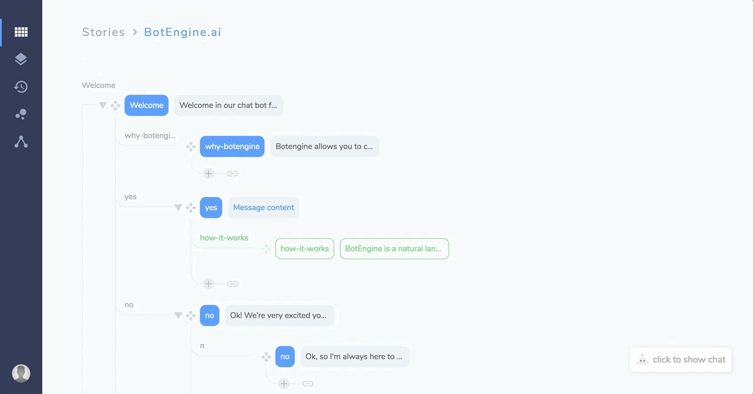Select the green how-it-works node

tap(305, 248)
